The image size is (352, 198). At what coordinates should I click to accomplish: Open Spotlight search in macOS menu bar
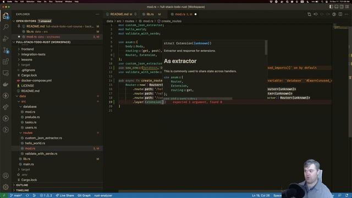pos(322,2)
